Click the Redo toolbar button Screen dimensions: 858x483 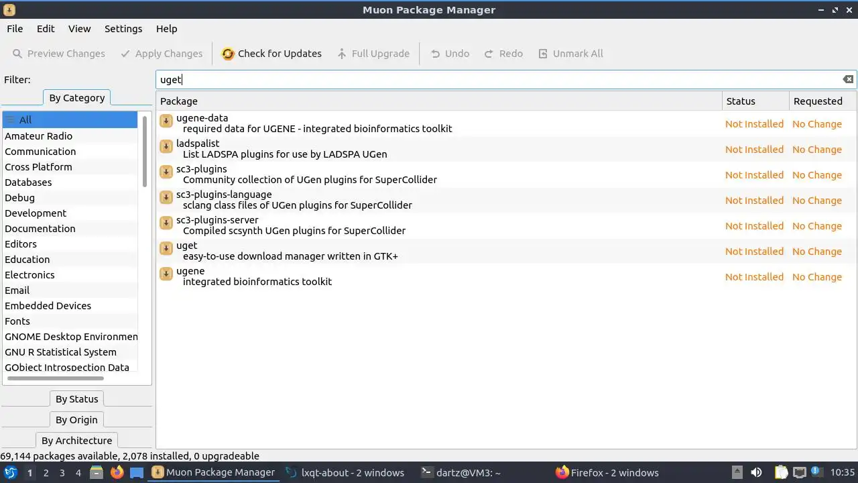pyautogui.click(x=503, y=54)
